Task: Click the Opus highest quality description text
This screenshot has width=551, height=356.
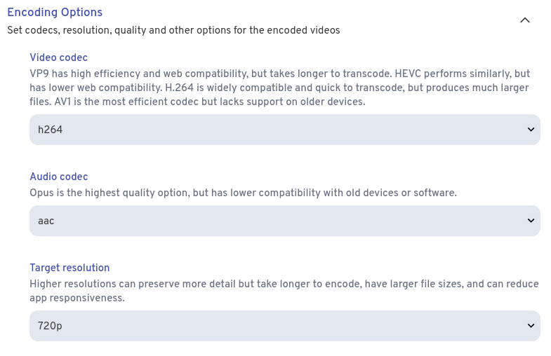Action: [243, 193]
